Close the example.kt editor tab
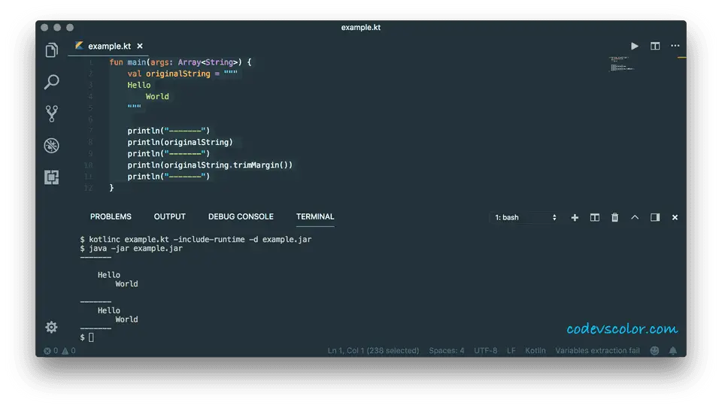Viewport: 722px width, 408px height. [140, 46]
